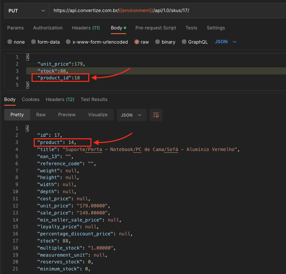Viewport: 286px width, 274px height.
Task: Open the response Cookies tab
Action: click(x=30, y=99)
